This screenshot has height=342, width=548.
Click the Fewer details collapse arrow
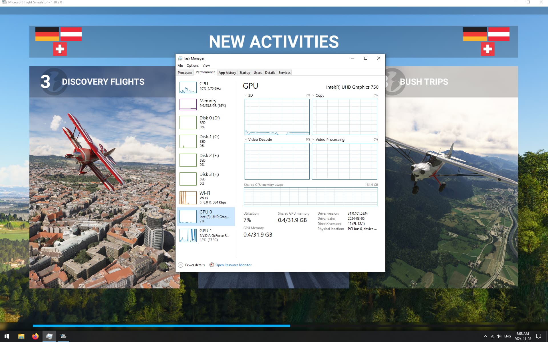click(x=180, y=265)
